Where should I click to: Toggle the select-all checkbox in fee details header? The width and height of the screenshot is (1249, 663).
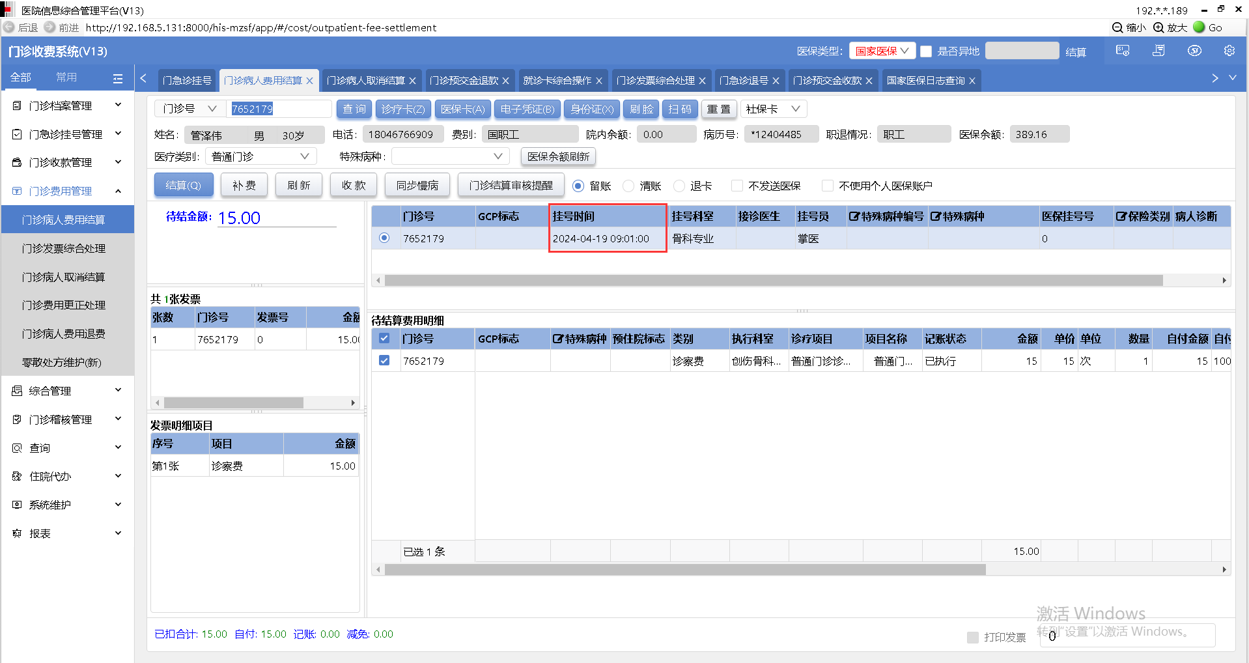coord(384,339)
